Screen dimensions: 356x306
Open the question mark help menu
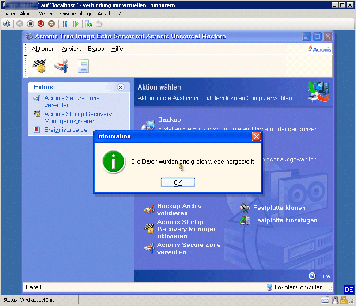coord(120,14)
